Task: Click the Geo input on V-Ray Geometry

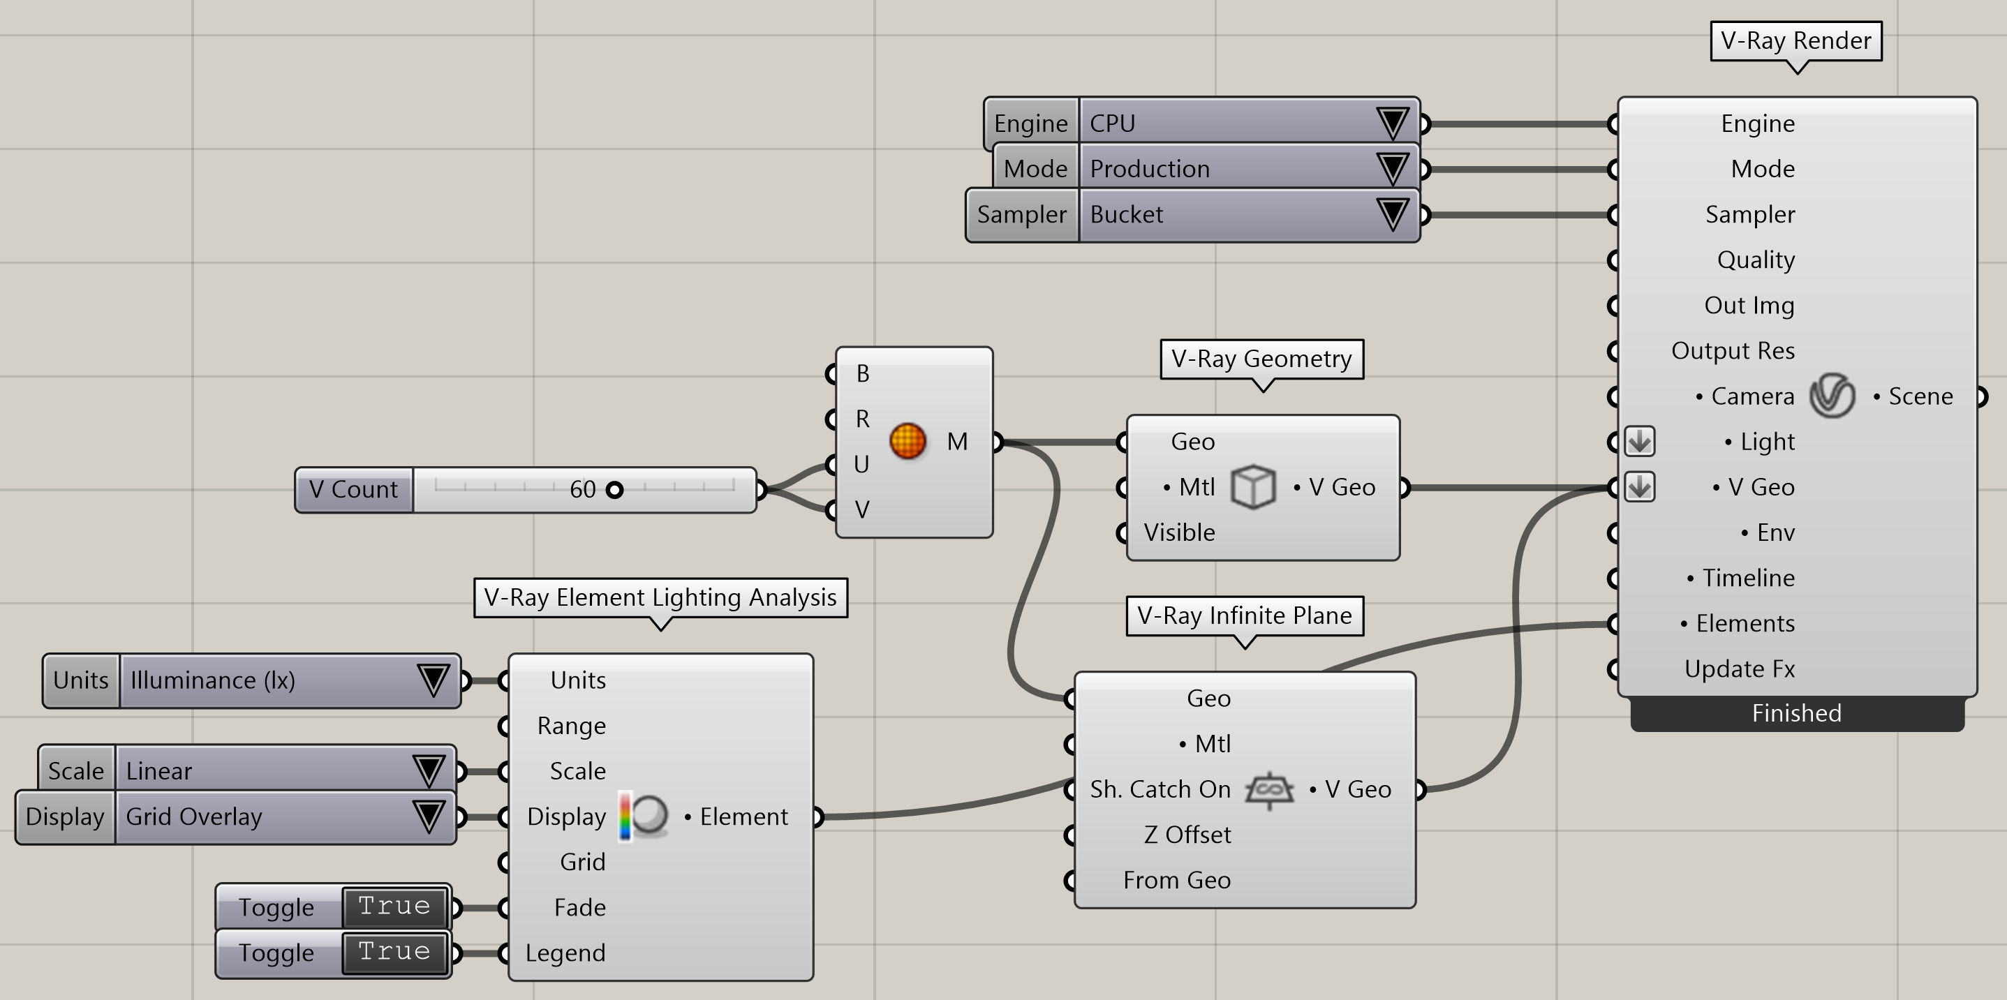Action: (1193, 442)
